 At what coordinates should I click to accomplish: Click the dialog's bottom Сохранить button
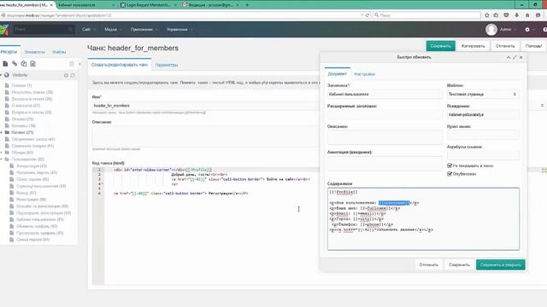tap(459, 264)
